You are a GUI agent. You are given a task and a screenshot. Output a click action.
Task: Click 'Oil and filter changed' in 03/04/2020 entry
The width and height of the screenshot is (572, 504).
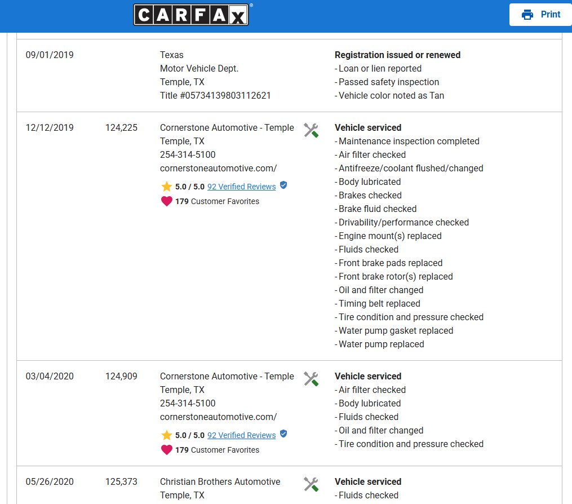[379, 430]
